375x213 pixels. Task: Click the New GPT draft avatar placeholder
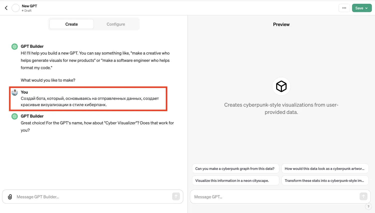point(15,8)
